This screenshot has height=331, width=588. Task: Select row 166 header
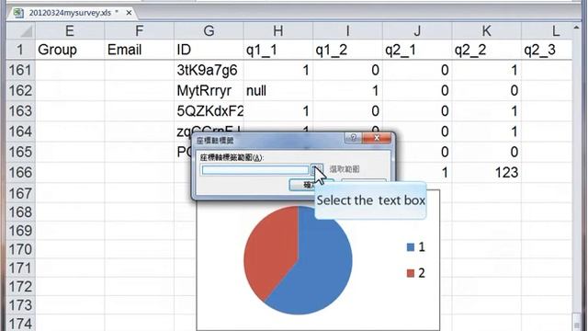click(x=20, y=173)
